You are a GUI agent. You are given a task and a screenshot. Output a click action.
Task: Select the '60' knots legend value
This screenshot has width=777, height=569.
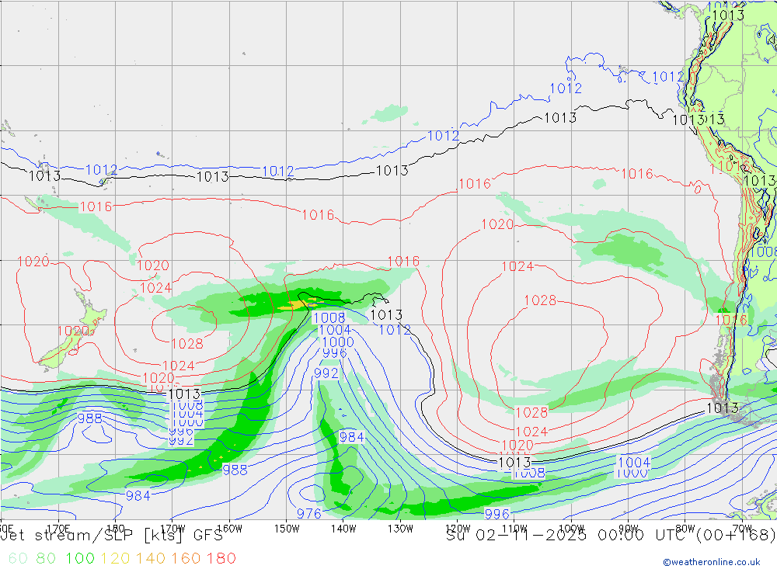(19, 559)
